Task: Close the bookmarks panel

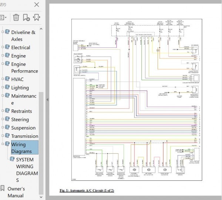Action: (37, 5)
